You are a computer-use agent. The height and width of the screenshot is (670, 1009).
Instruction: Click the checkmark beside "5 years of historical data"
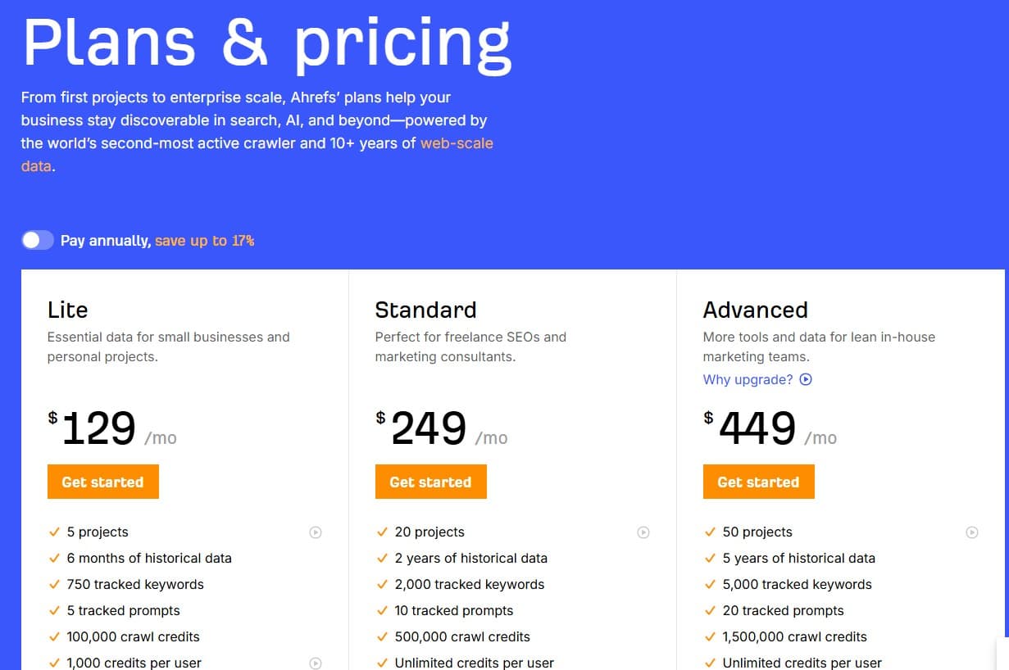pyautogui.click(x=711, y=558)
